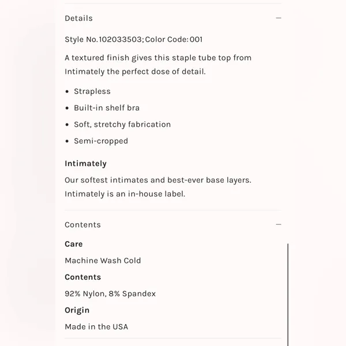Click the softest intimates brand description paragraph
The height and width of the screenshot is (346, 346).
pyautogui.click(x=158, y=187)
